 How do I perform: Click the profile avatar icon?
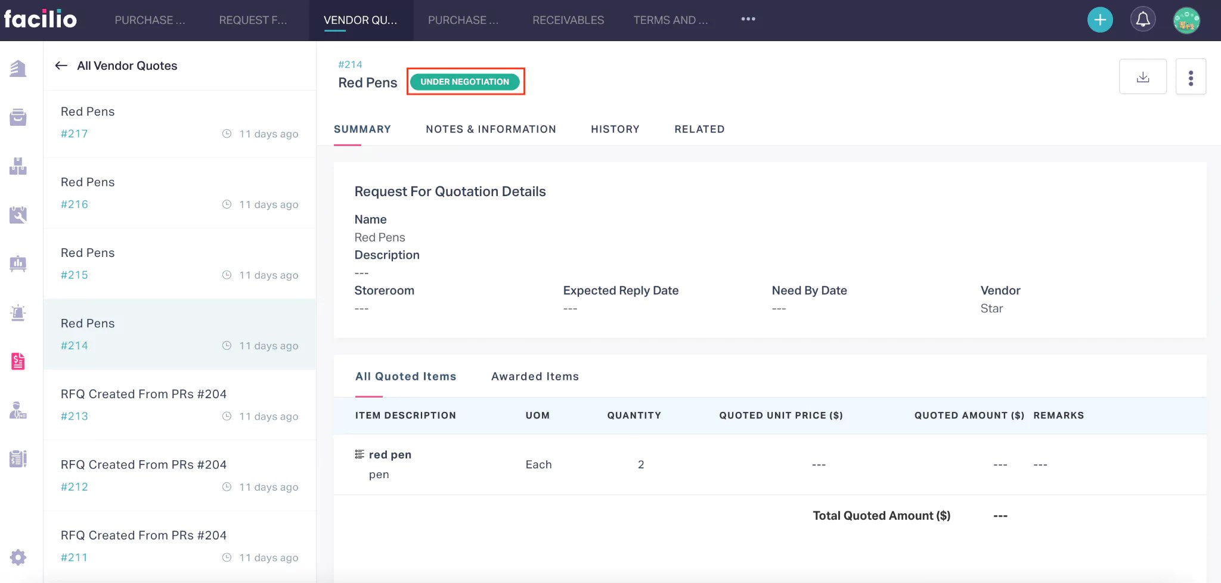coord(1186,19)
